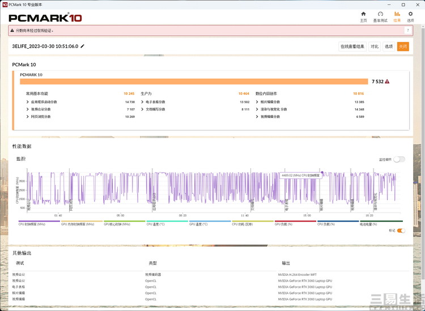425x311 pixels.
Task: Click the 照片编辑 row in 其他输出
Action: 19,293
